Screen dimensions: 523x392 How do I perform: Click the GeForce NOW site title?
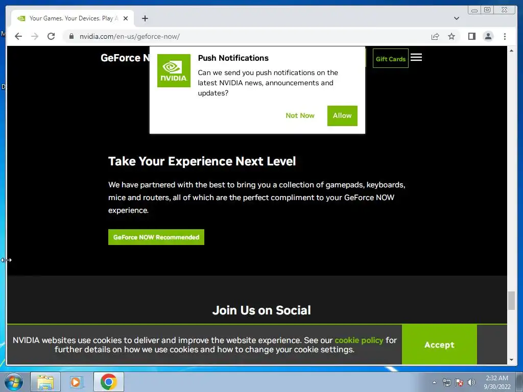click(x=126, y=58)
